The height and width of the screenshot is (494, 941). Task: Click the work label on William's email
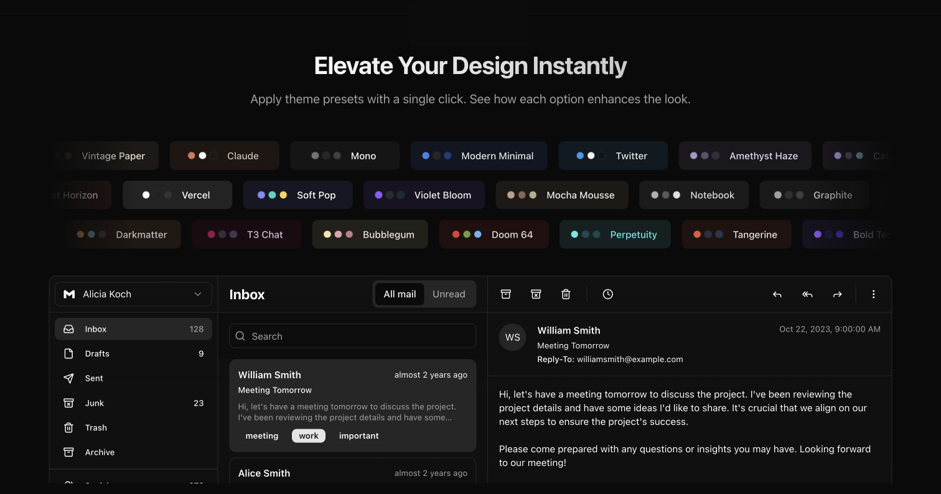pyautogui.click(x=309, y=436)
